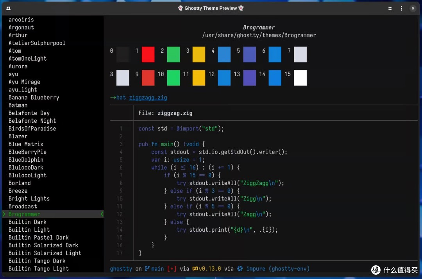Click the snowflake nix icon before impure
This screenshot has height=279, width=422.
[x=240, y=268]
